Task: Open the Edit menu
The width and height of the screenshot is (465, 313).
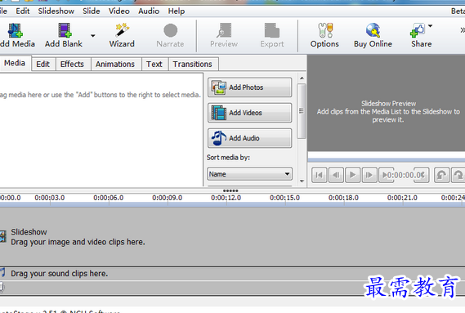Action: click(x=23, y=11)
